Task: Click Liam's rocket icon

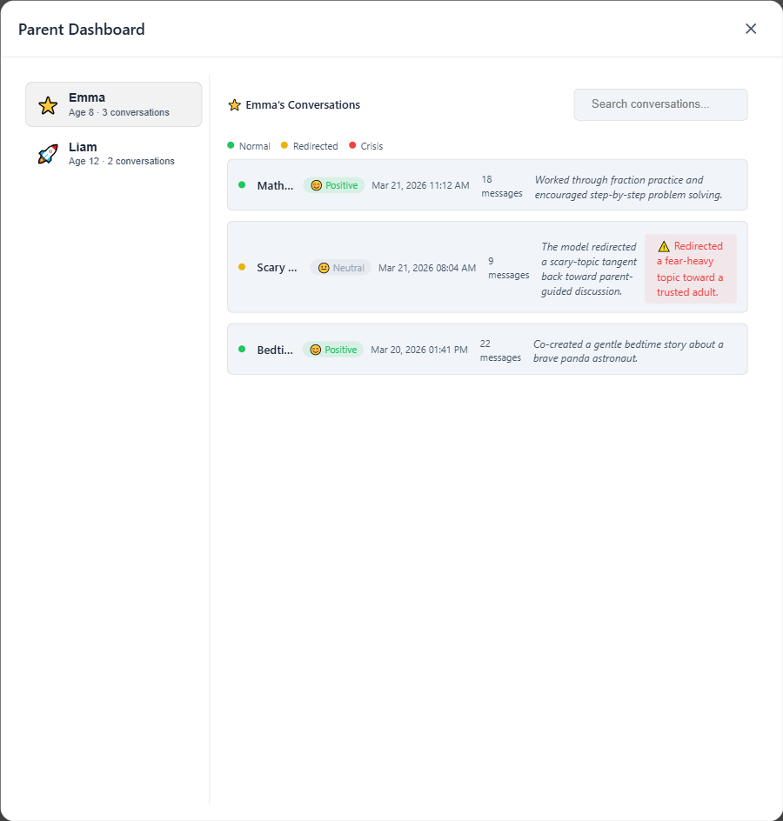Action: [x=48, y=155]
